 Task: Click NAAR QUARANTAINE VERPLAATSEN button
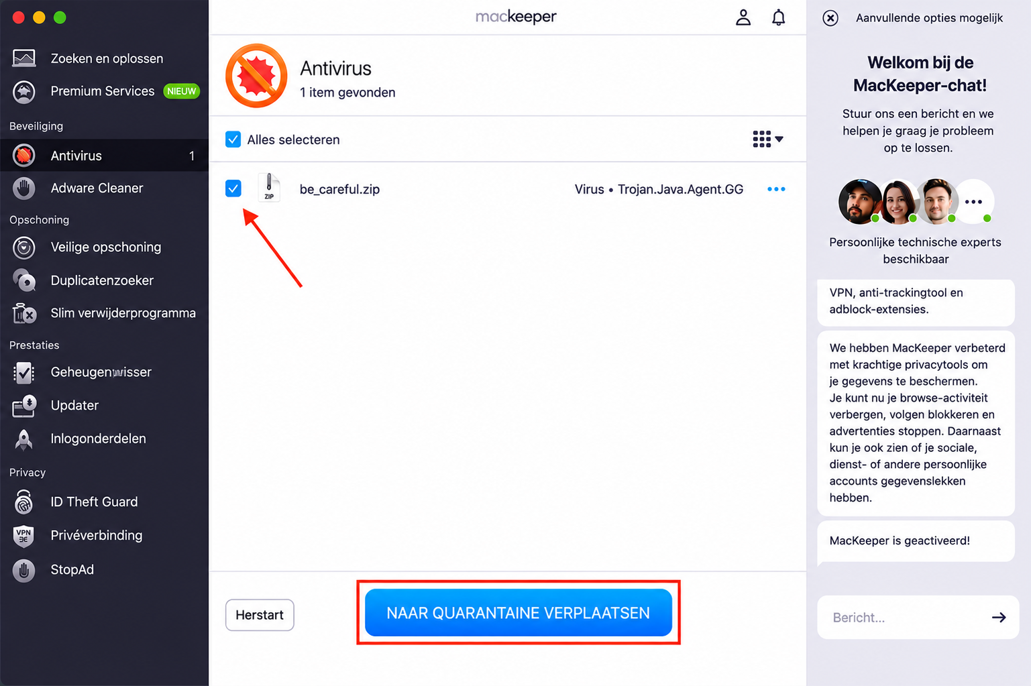519,612
